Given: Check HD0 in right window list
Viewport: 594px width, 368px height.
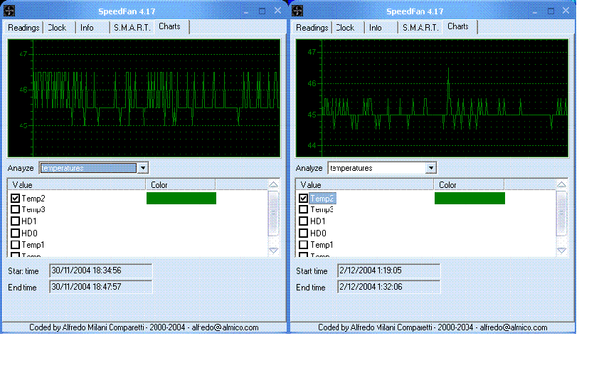Looking at the screenshot, I should 303,233.
